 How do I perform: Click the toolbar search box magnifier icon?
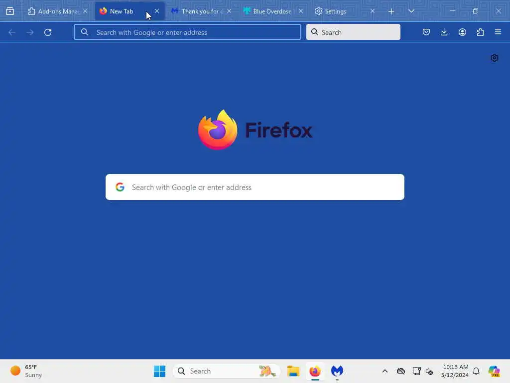315,32
